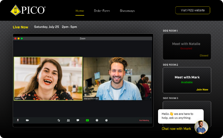
Task: Select the Admin video tile
Action: (48, 79)
